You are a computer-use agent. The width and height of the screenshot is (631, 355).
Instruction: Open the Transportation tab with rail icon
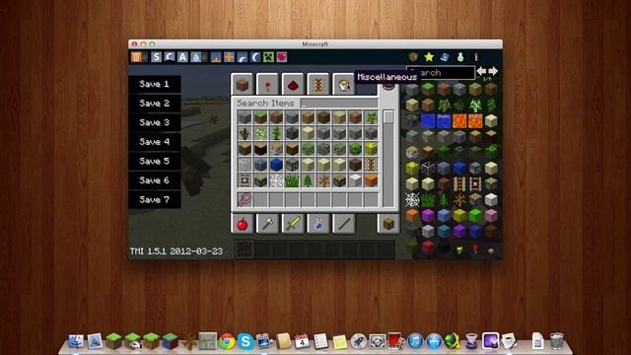pos(317,84)
